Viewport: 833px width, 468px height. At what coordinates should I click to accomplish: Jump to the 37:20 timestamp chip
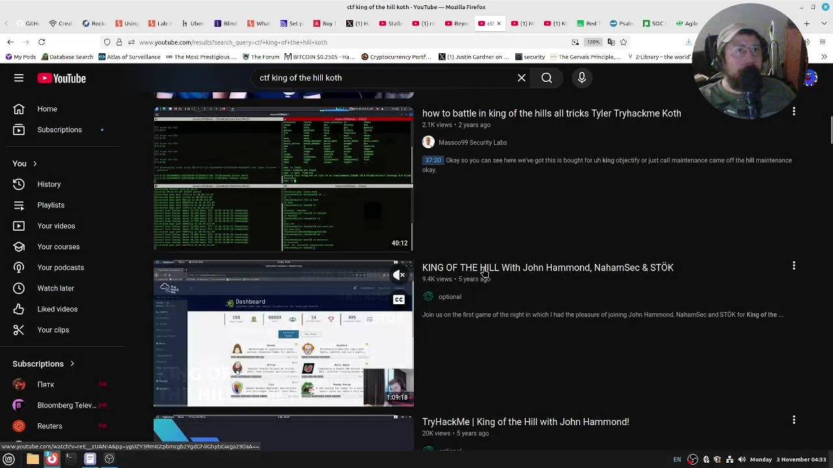point(433,160)
